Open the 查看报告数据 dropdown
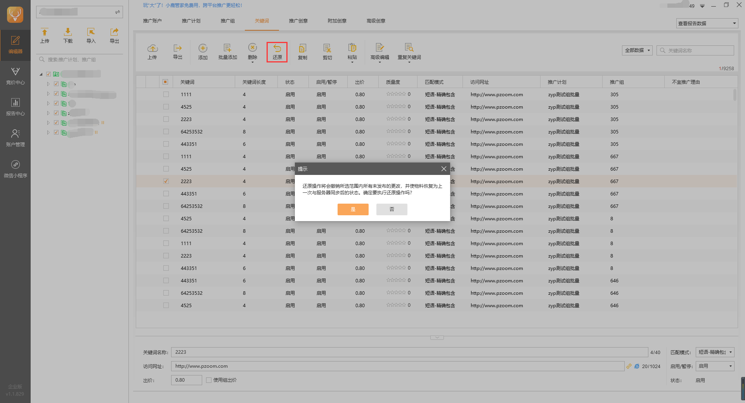Viewport: 745px width, 403px height. pos(707,23)
